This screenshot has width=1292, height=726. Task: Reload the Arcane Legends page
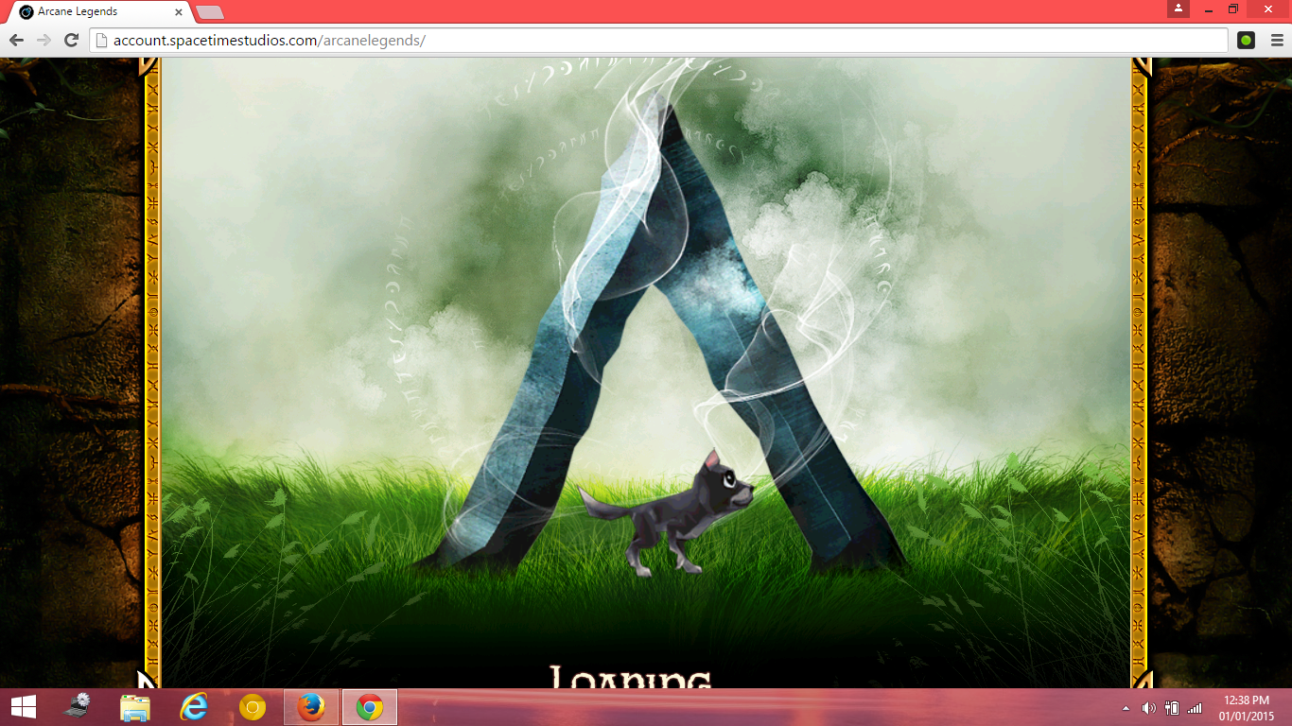click(71, 41)
